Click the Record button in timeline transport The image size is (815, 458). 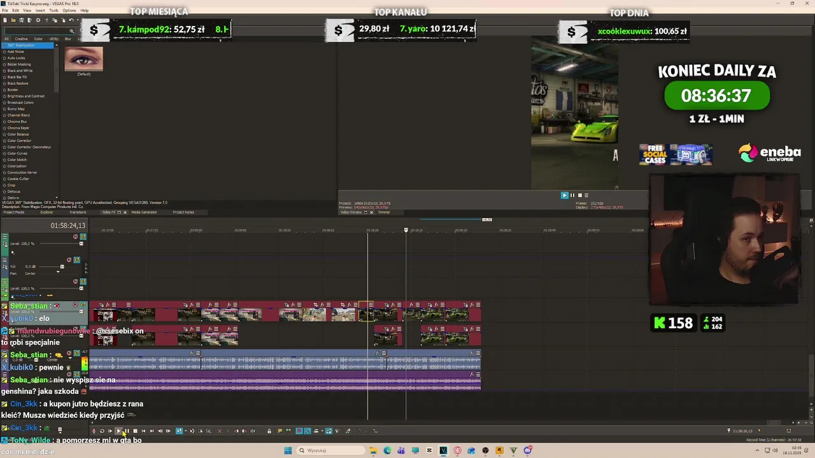pos(94,431)
